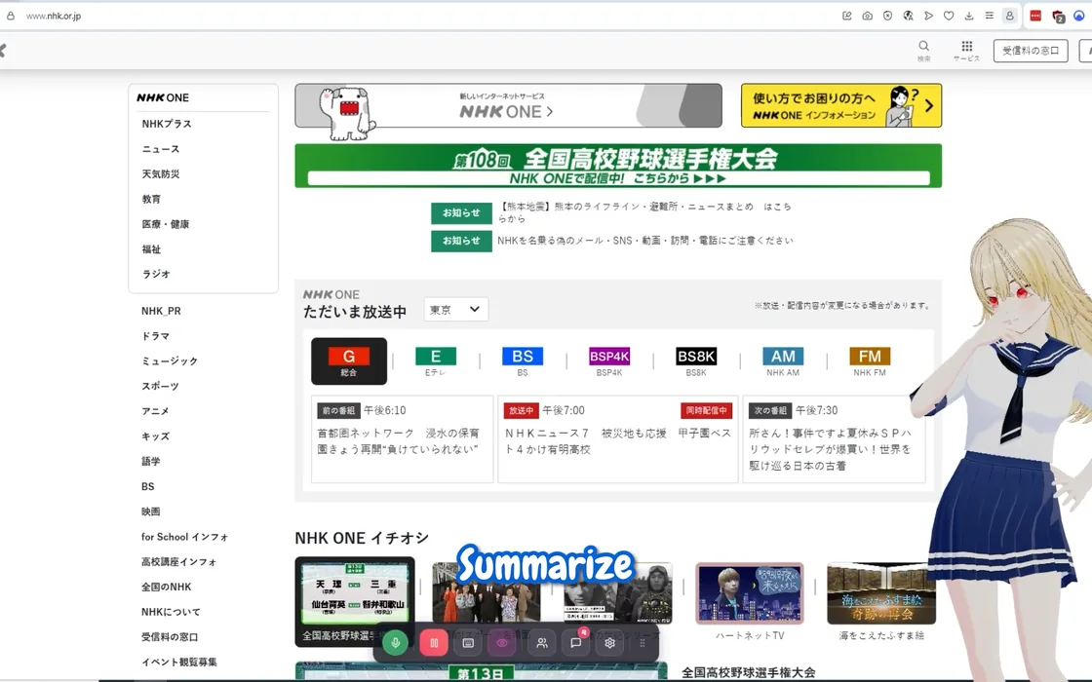Click the red extension icon with dots

click(x=1035, y=16)
